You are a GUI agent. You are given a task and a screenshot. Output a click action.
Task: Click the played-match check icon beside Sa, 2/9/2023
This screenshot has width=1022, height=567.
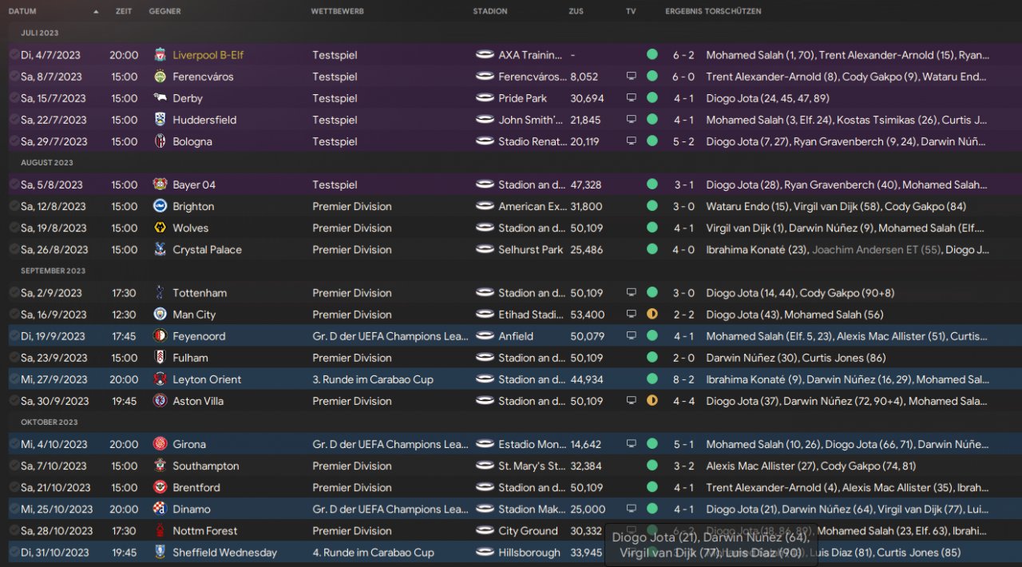(14, 293)
